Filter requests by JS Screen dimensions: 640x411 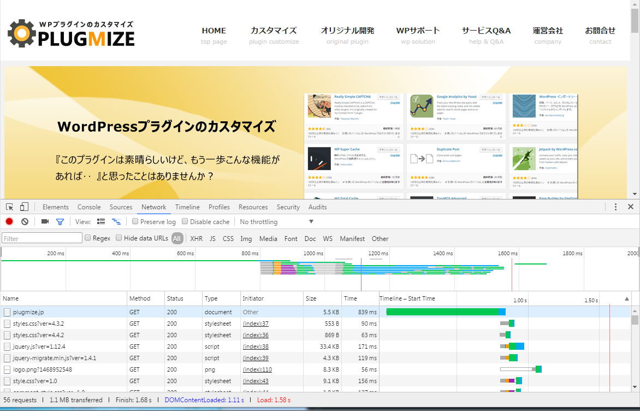pos(212,239)
